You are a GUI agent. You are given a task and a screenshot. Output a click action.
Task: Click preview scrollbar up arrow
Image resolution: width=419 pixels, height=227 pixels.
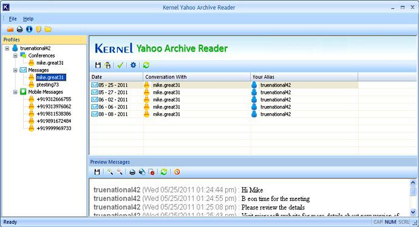(413, 183)
